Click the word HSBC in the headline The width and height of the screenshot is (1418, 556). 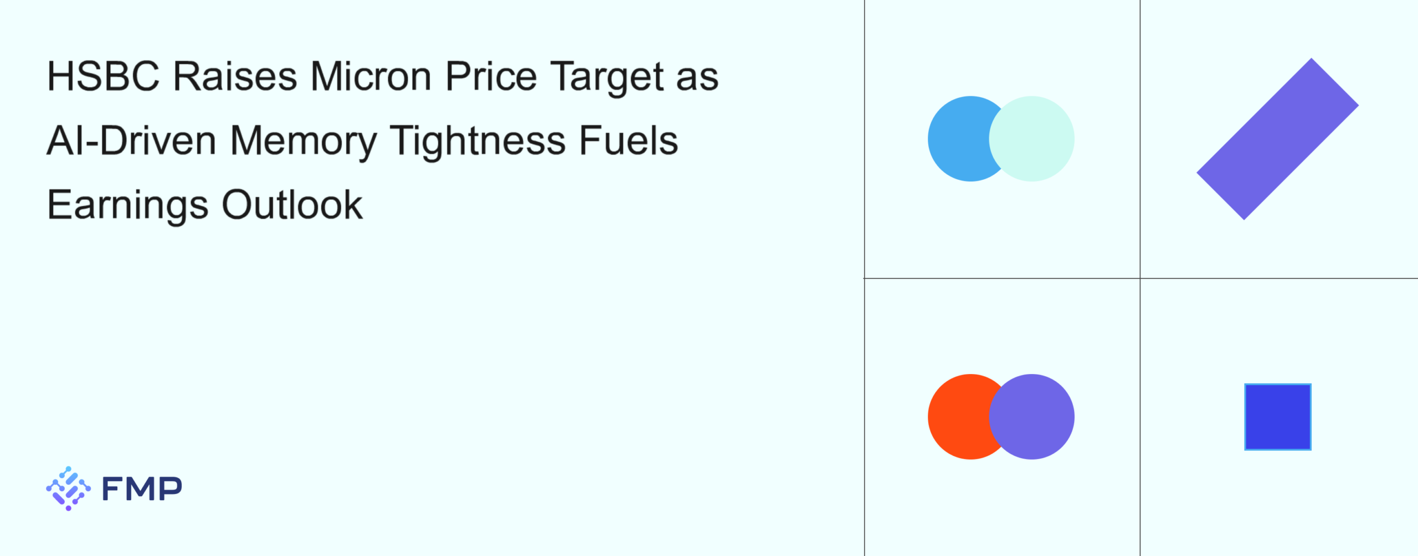[x=104, y=76]
